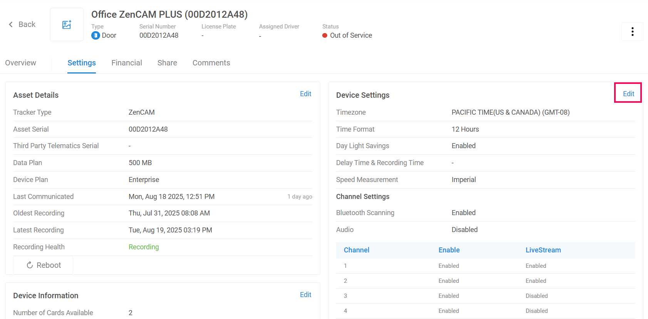The width and height of the screenshot is (648, 319).
Task: Click the Channel column header
Action: coord(357,250)
